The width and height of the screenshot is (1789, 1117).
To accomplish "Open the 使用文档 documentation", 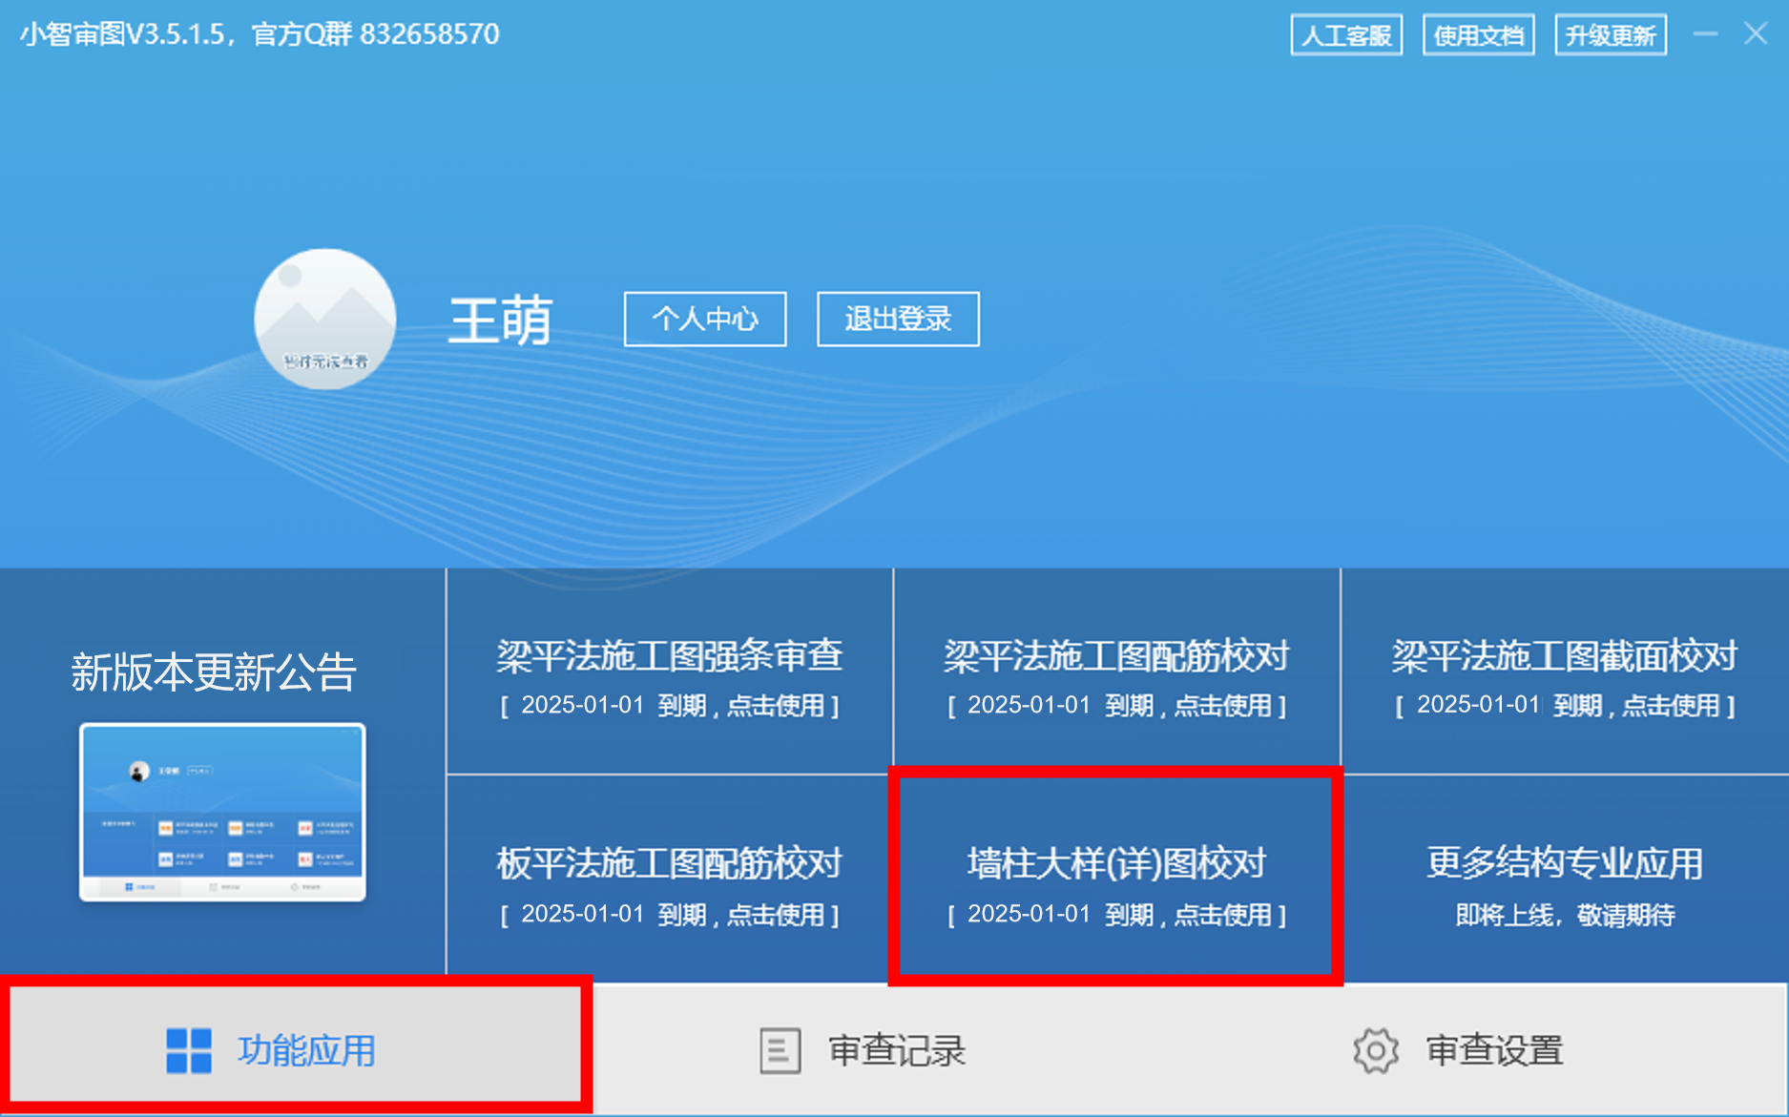I will point(1478,35).
